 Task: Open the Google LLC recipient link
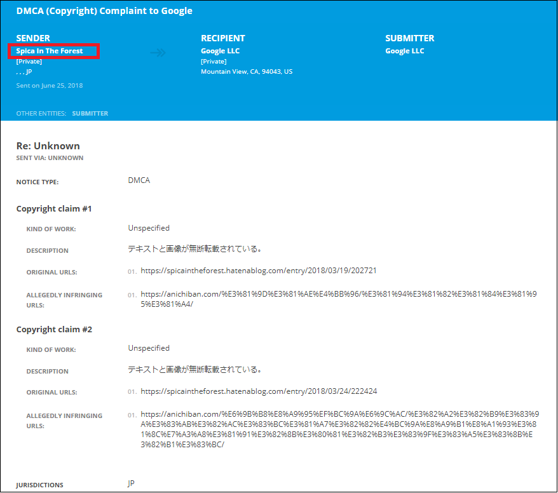pyautogui.click(x=221, y=51)
